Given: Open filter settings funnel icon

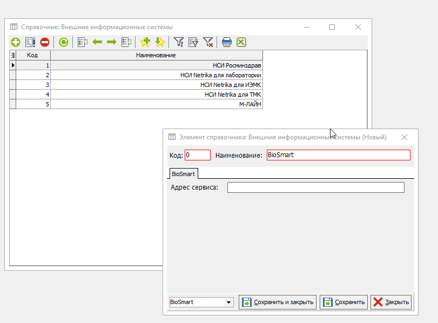Looking at the screenshot, I should [x=179, y=42].
